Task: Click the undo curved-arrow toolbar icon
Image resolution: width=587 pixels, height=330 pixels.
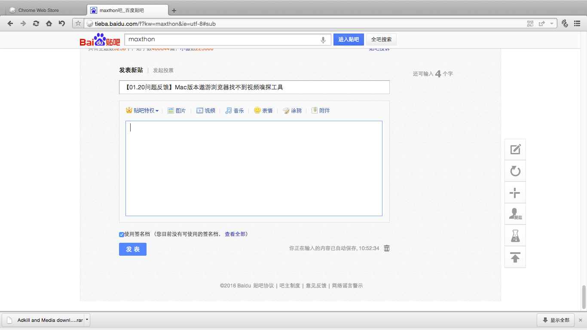Action: tap(62, 24)
